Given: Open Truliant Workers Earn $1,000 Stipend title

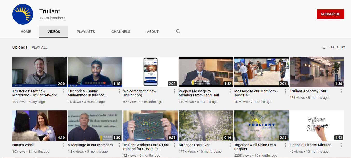Looking at the screenshot, I should (x=147, y=147).
